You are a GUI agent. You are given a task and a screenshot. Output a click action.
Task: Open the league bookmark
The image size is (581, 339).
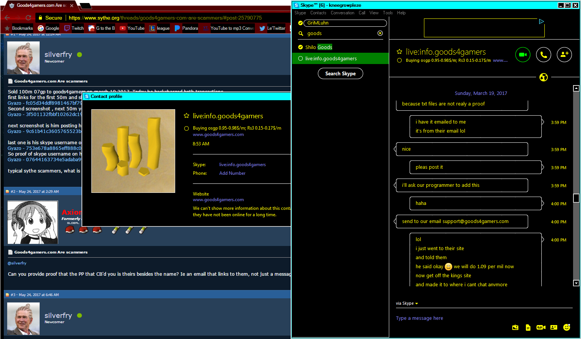point(159,28)
